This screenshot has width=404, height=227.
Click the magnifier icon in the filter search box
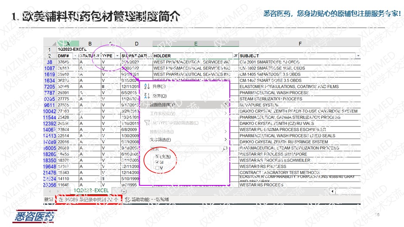[225, 148]
